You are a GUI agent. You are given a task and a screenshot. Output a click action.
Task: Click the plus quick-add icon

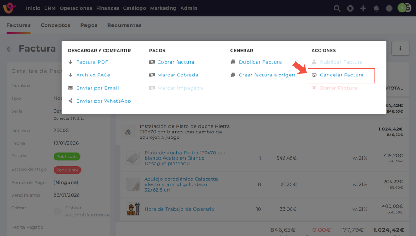(363, 8)
